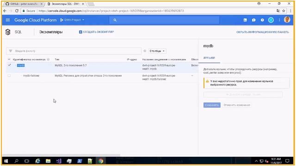This screenshot has height=166, width=296.
Task: Click the warning triangle icon in info panel
Action: click(x=207, y=81)
